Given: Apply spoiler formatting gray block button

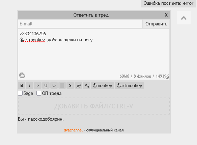Looking at the screenshot, I should point(62,85).
